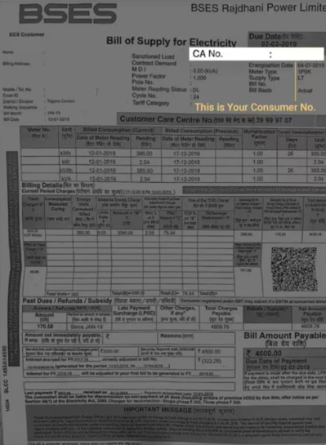Click the 'Bill Basis' label
The height and width of the screenshot is (445, 326).
260,91
